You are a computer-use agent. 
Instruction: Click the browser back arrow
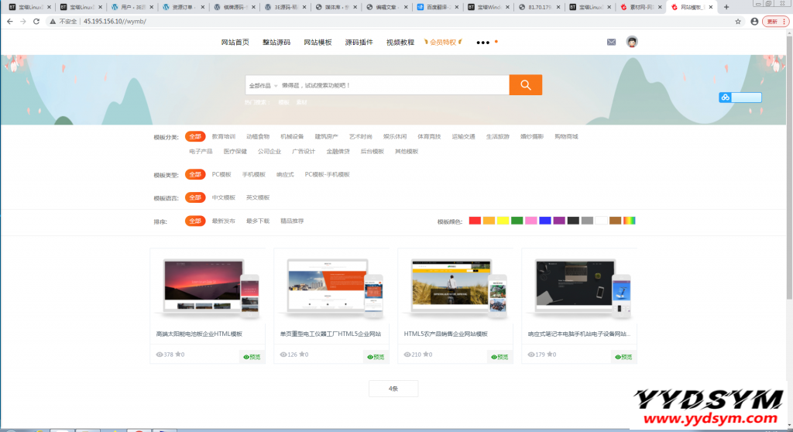pos(9,22)
